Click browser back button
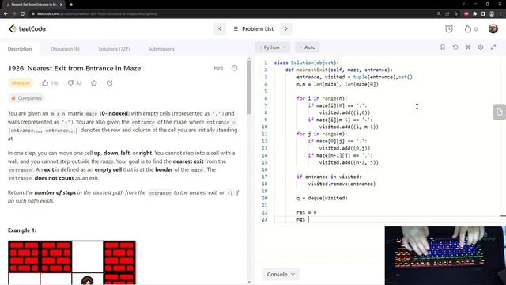This screenshot has height=285, width=506. click(x=6, y=14)
